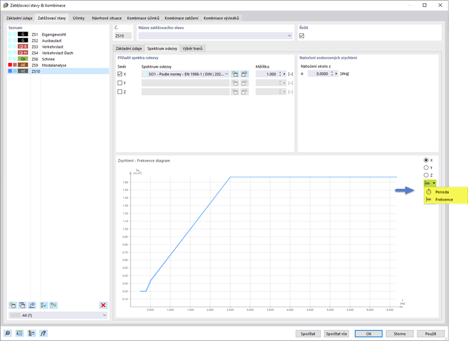Open the Kombinace účinků tab
Viewport: 468px width, 341px height.
143,18
